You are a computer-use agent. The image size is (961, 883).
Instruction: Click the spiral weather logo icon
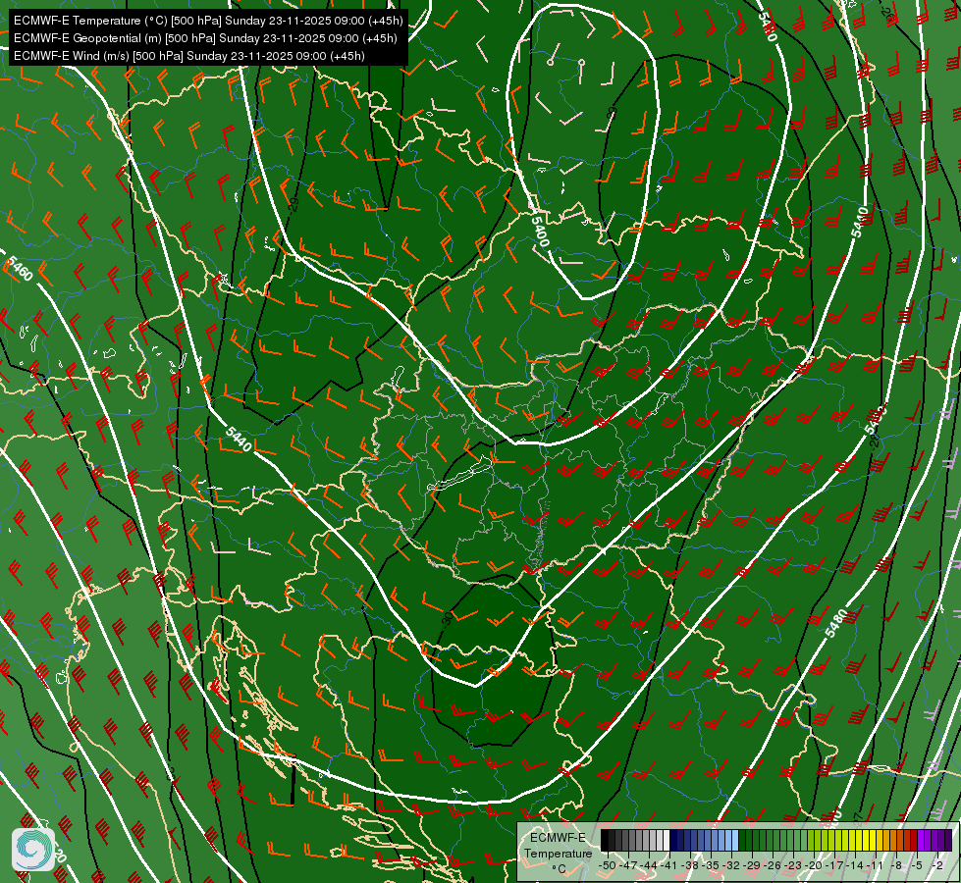pyautogui.click(x=33, y=850)
